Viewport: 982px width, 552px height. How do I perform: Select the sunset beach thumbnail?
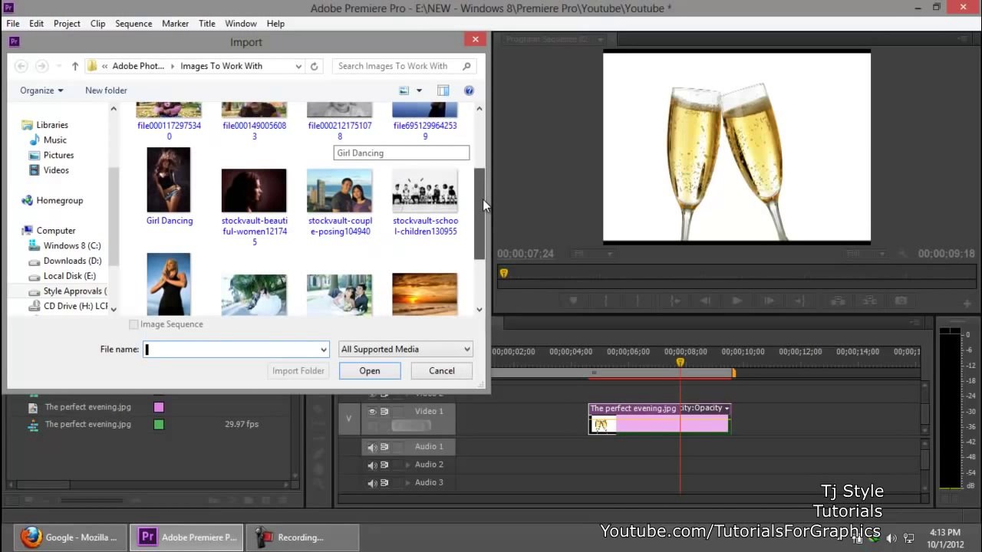pyautogui.click(x=424, y=294)
